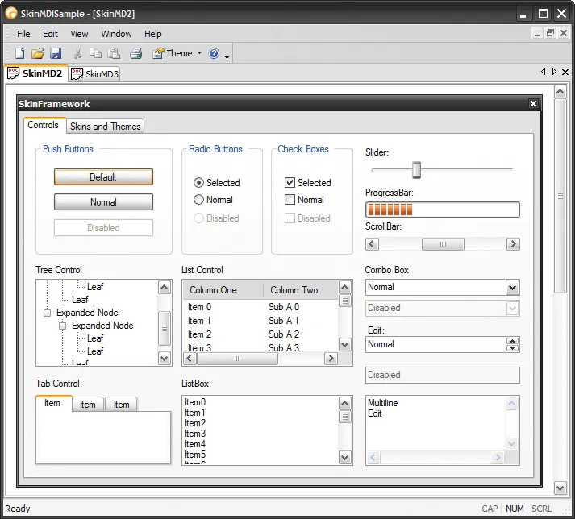Screen dimensions: 575x519
Task: Click ScrollBar left arrow button
Action: 373,244
